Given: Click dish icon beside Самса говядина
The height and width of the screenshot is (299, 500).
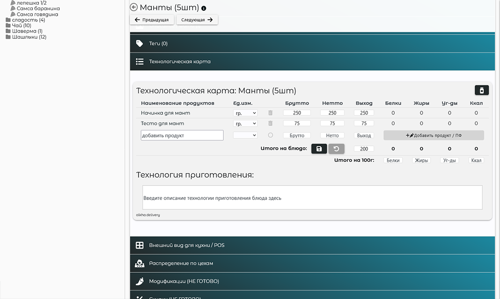Looking at the screenshot, I should (x=13, y=14).
